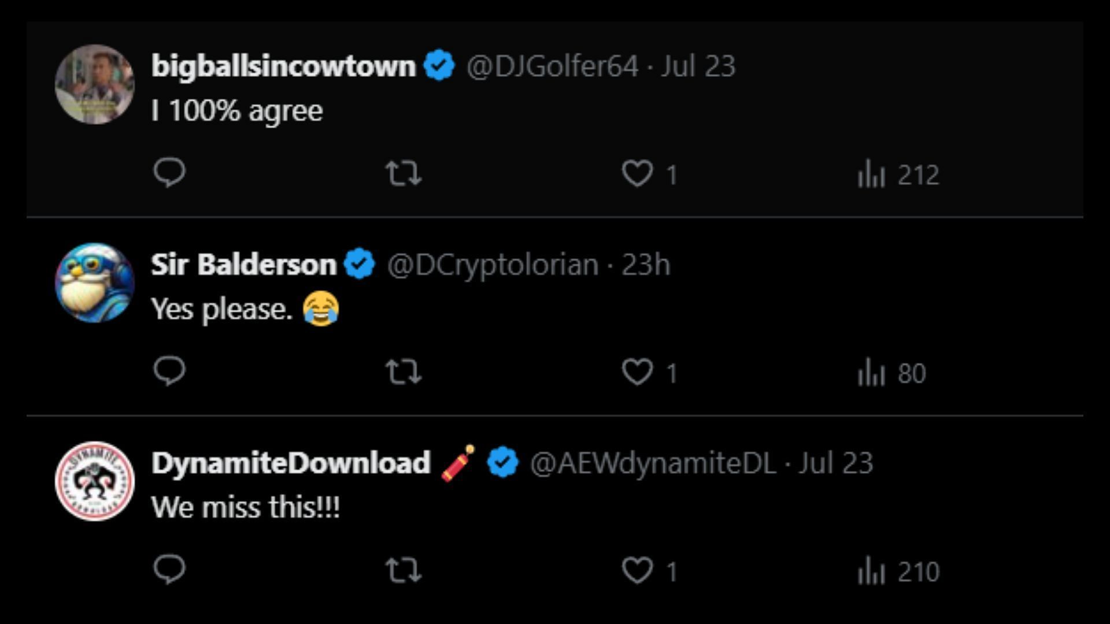Open the Sir Balderson display name

point(243,265)
